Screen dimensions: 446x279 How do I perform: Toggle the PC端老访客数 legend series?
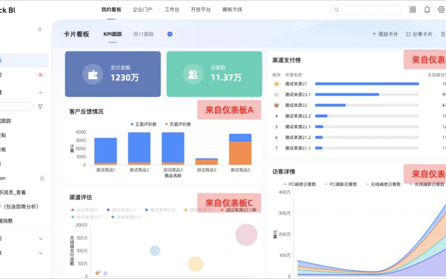click(300, 184)
